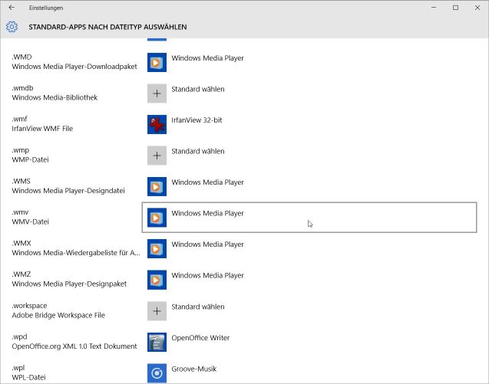Image resolution: width=489 pixels, height=384 pixels.
Task: Click 'Windows Media Player-Downloadpaket' description
Action: click(74, 67)
